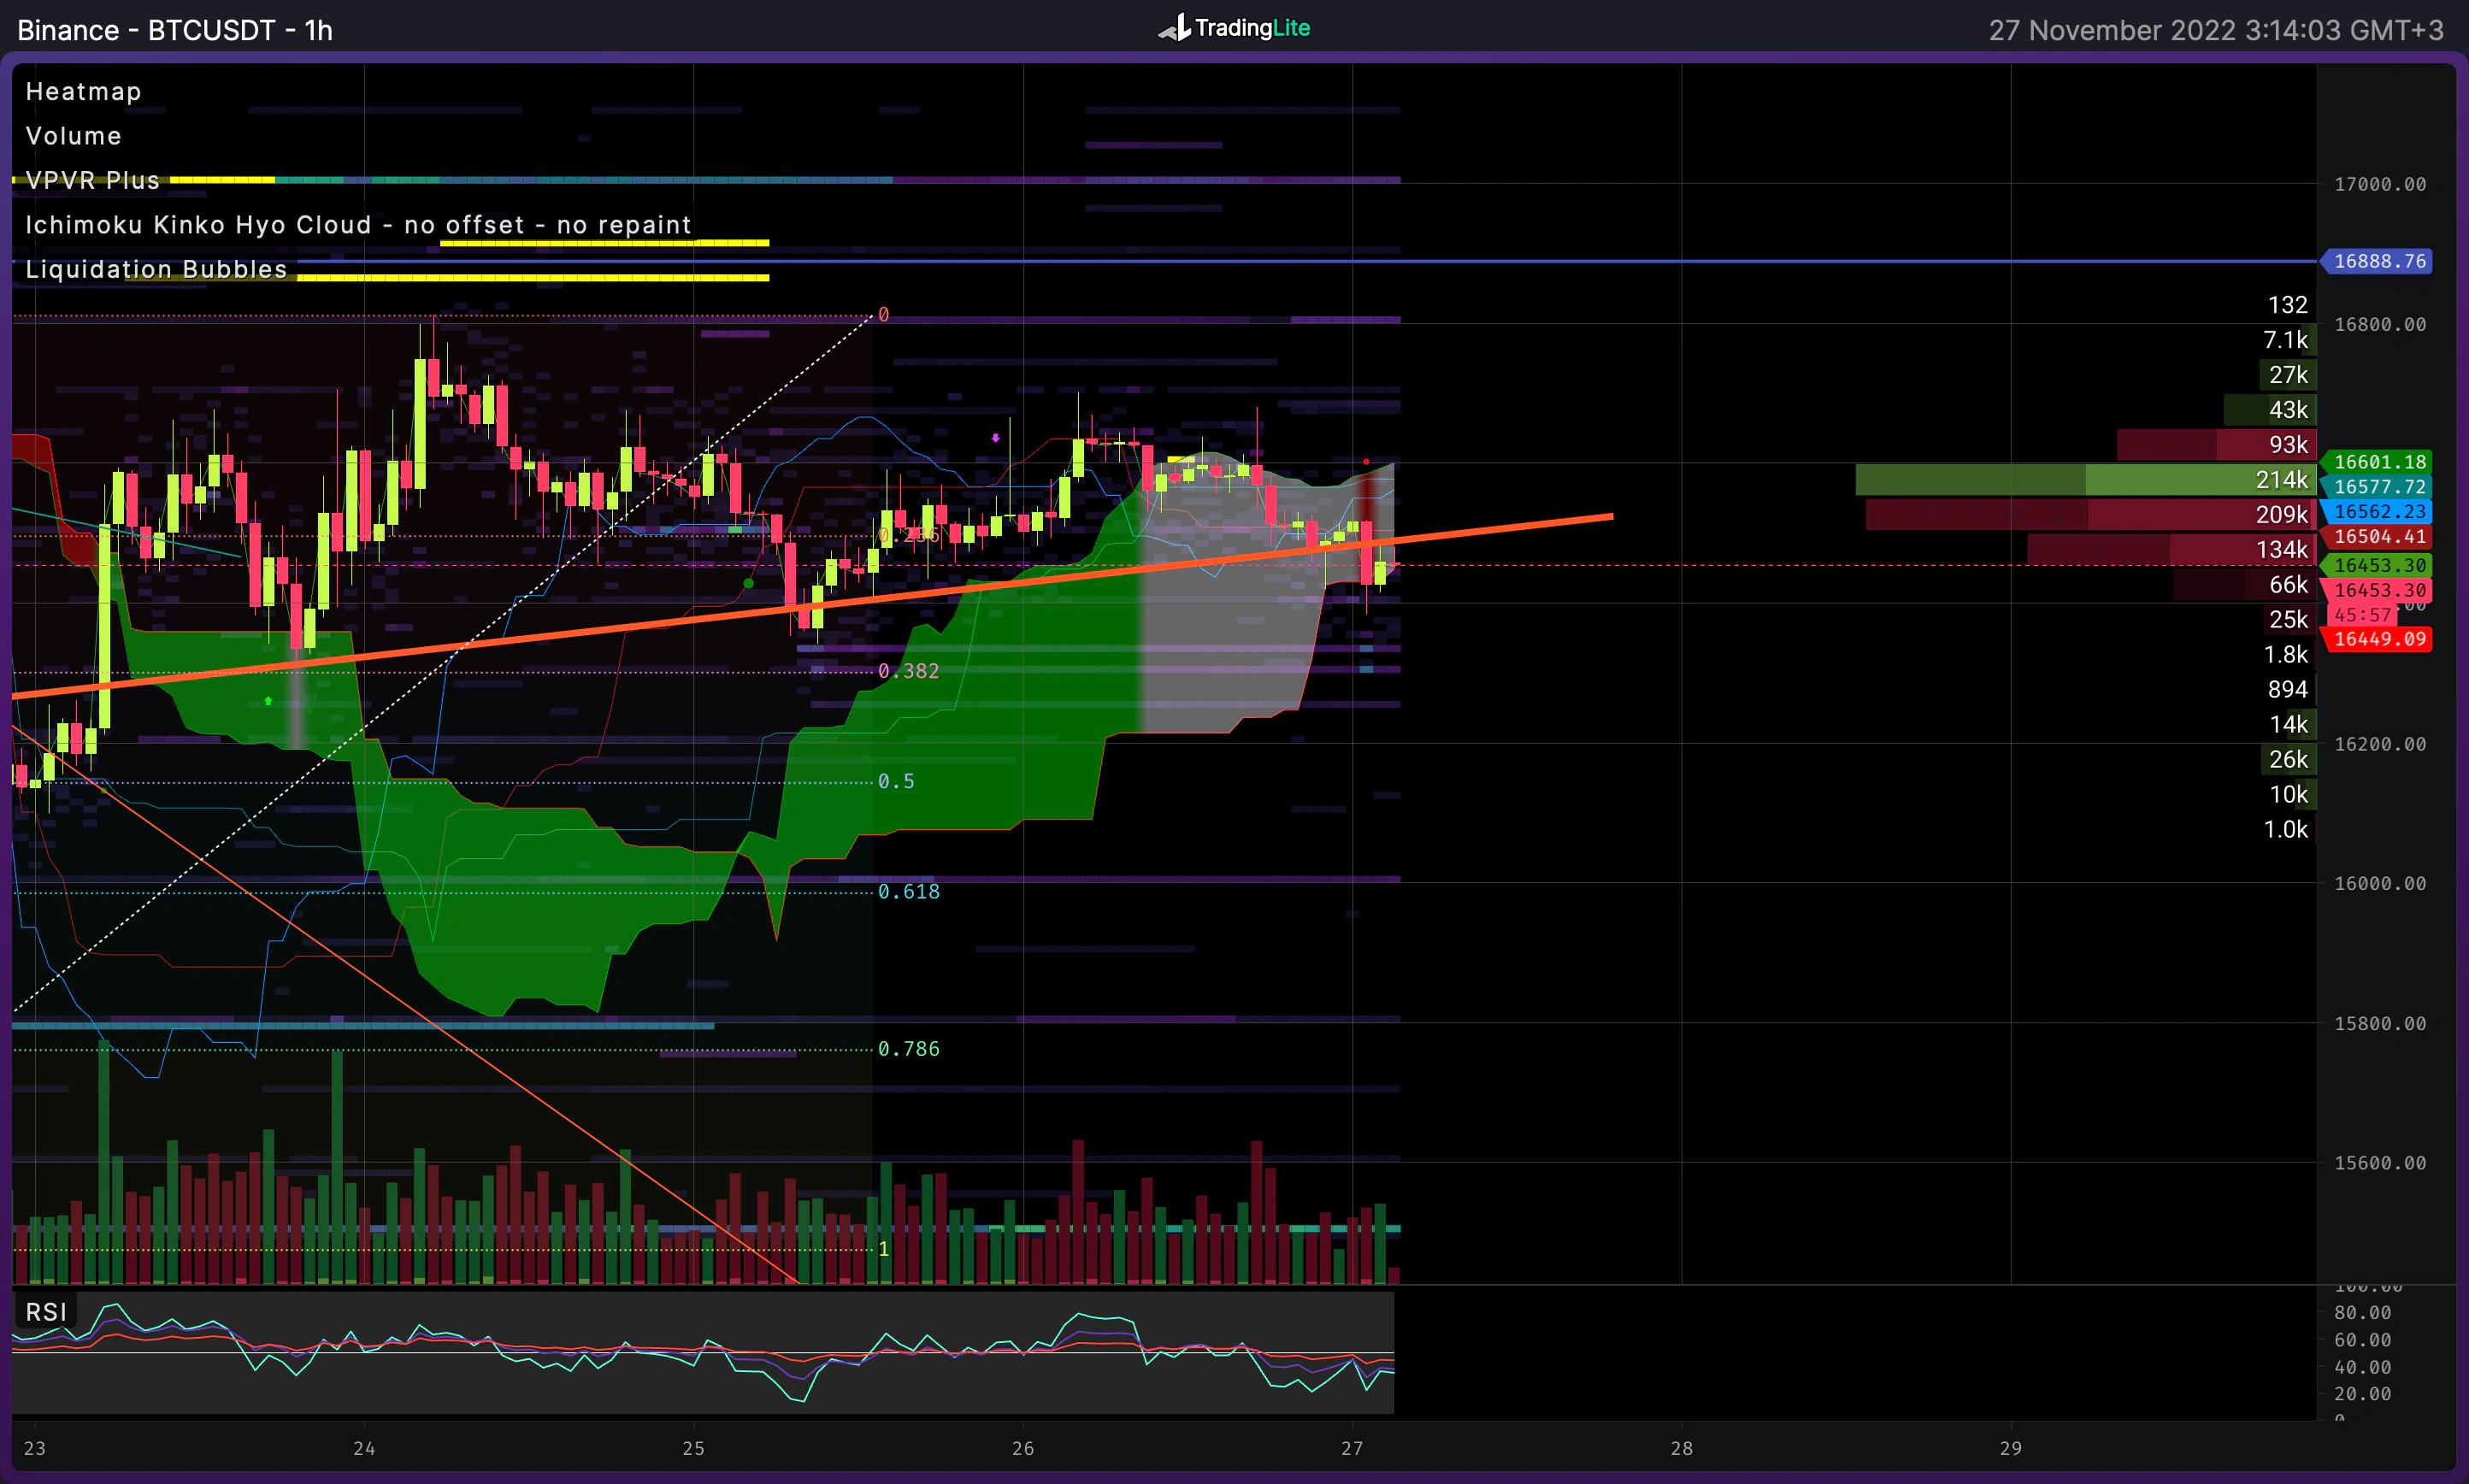This screenshot has width=2469, height=1484.
Task: Select the Liquidation Bubbles indicator label
Action: pyautogui.click(x=156, y=269)
